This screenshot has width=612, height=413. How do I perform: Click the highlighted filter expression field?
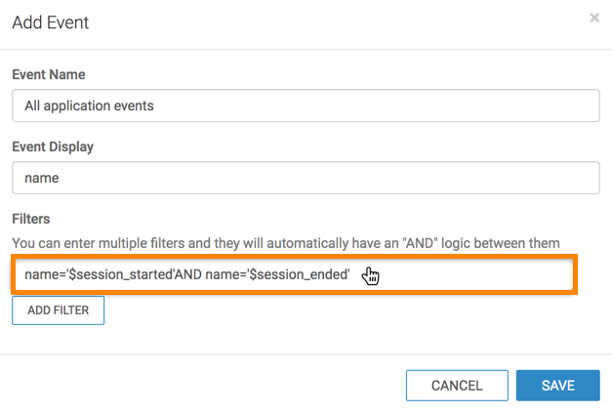293,275
